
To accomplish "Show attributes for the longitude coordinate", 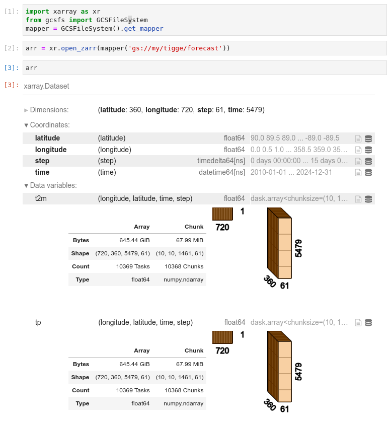I will click(358, 150).
